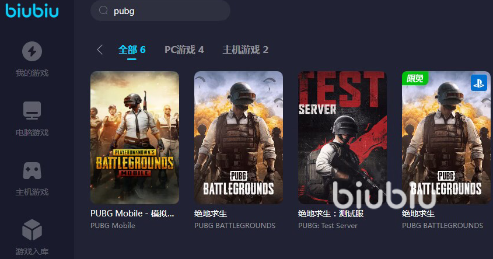Open the PUBG Mobile cover thumbnail
The height and width of the screenshot is (259, 493).
(x=135, y=138)
